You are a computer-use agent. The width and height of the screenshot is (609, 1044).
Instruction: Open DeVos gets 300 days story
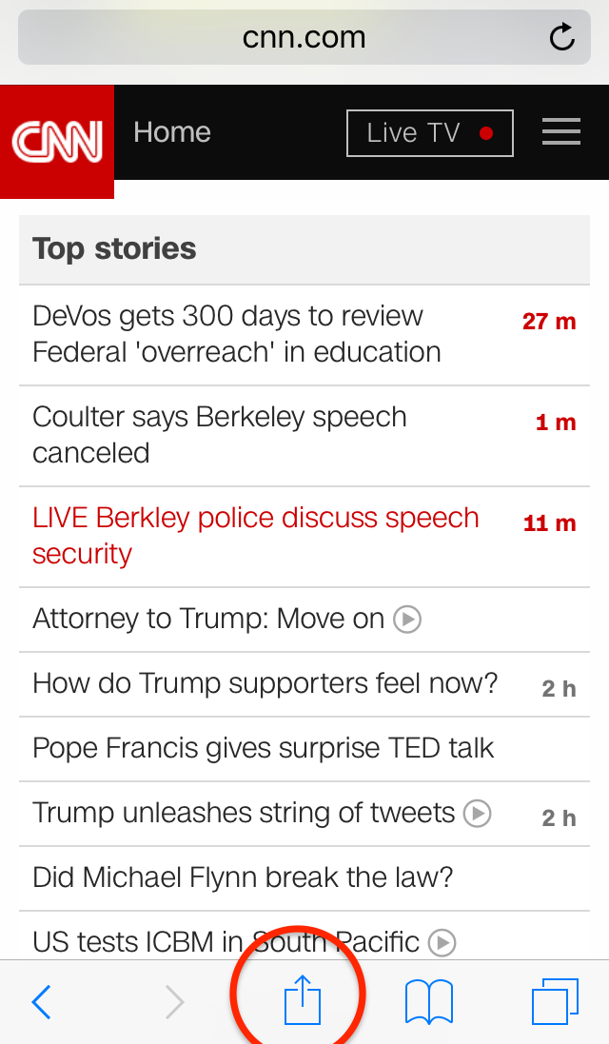(304, 335)
